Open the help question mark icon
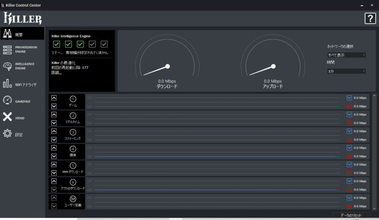Screen dimensions: 379x220 (370, 18)
